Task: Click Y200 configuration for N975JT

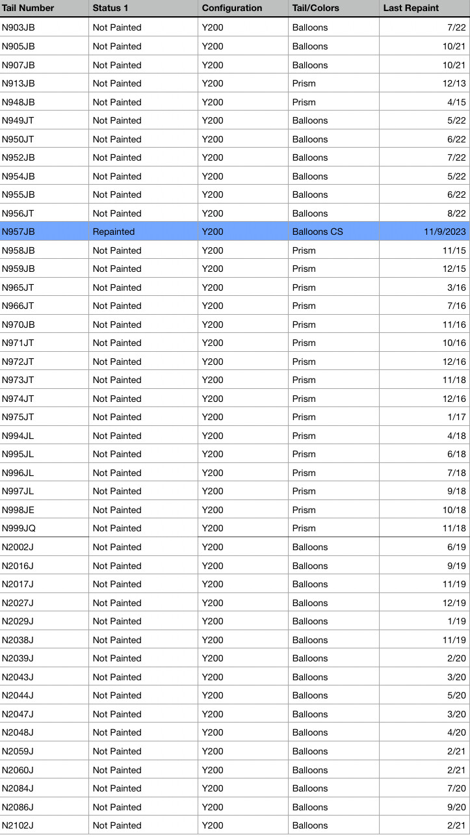Action: point(213,417)
